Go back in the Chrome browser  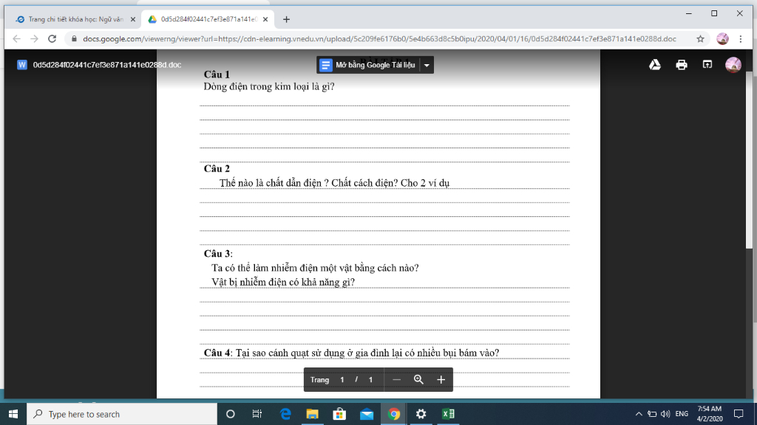click(16, 39)
